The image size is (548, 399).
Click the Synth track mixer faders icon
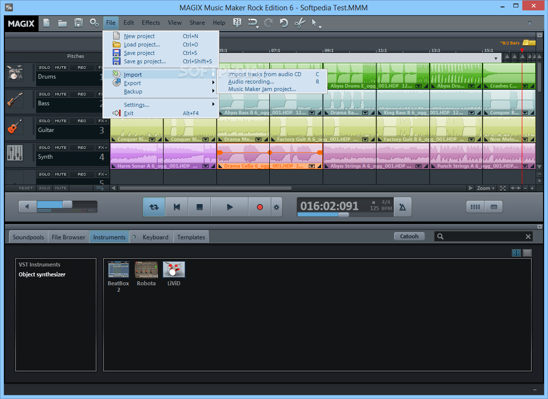[x=15, y=153]
